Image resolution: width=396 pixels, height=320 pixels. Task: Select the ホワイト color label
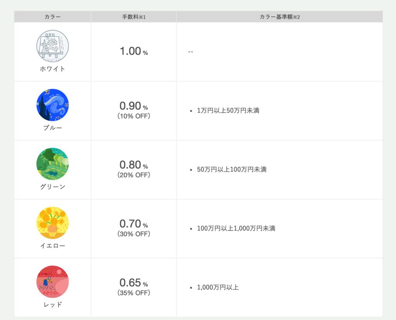pyautogui.click(x=53, y=69)
